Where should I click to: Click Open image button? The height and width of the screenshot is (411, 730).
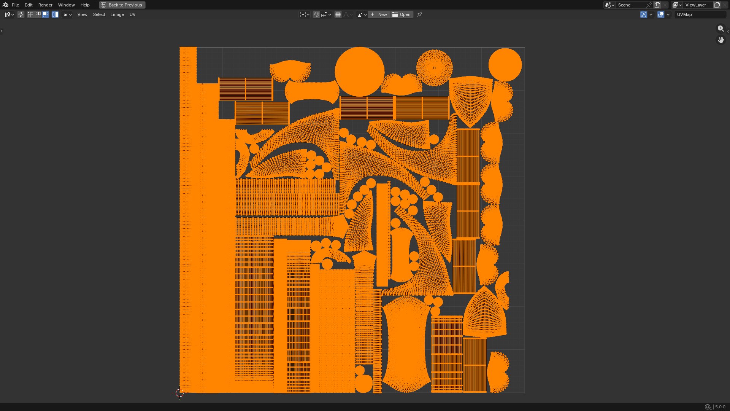401,14
